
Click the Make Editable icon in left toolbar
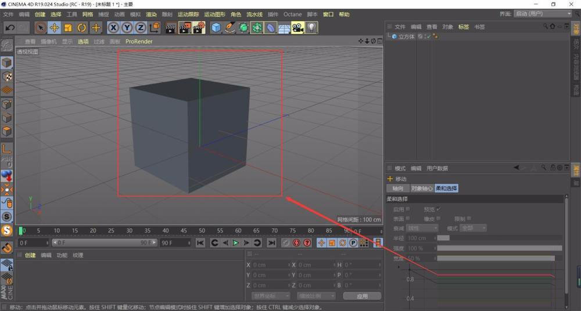(x=6, y=45)
